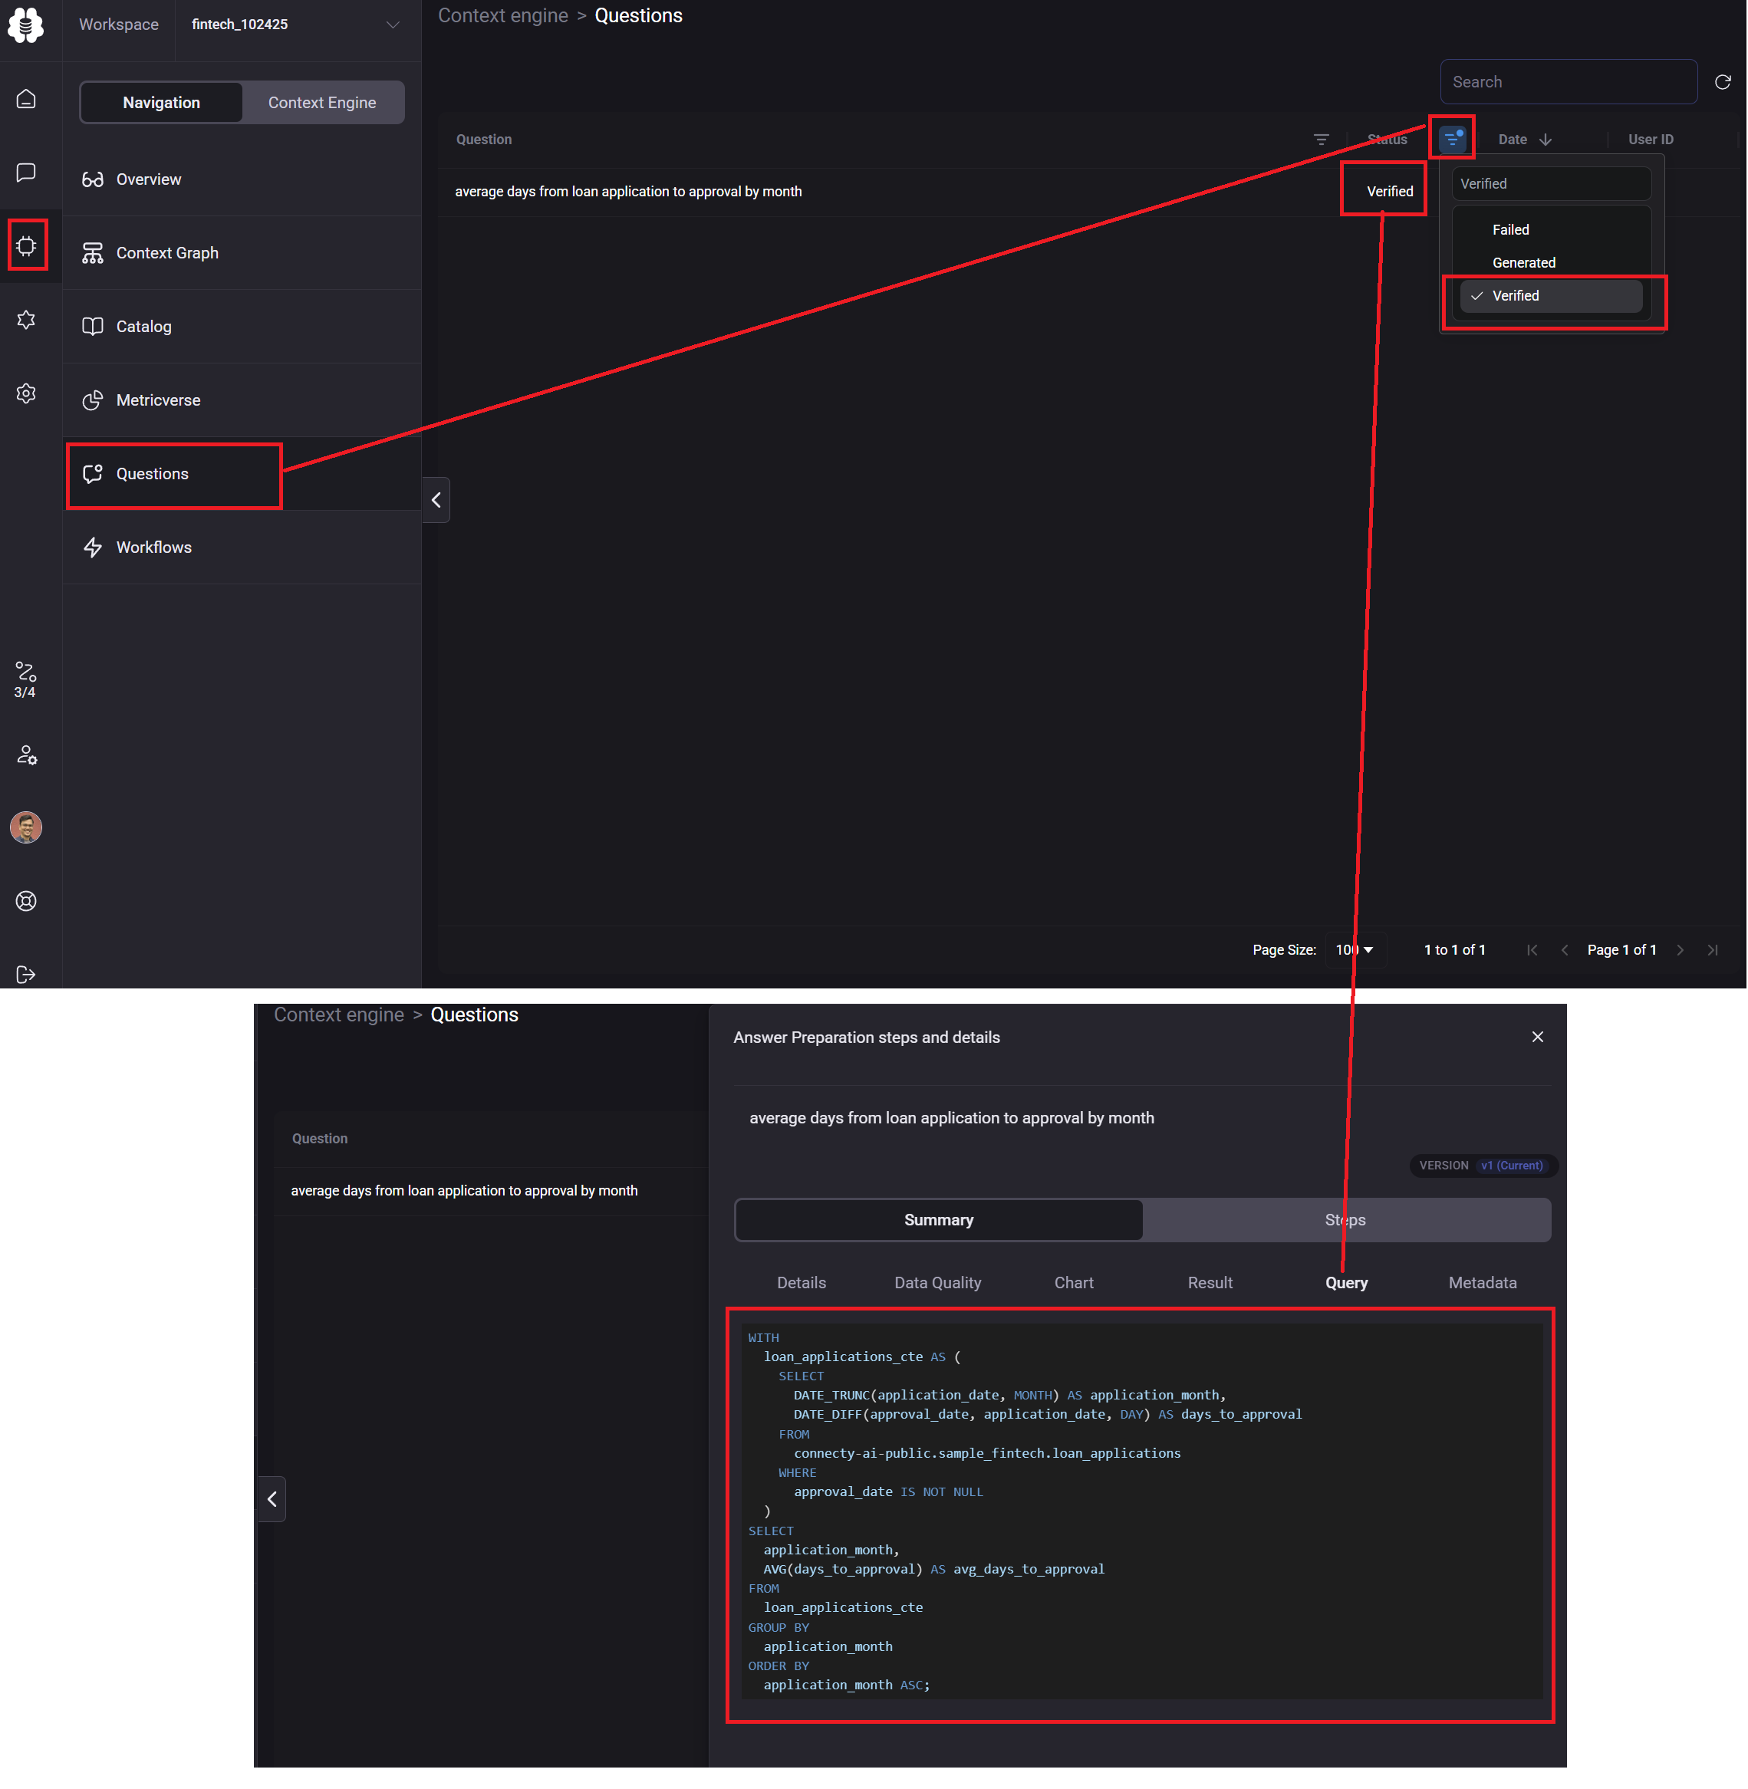Open the chat icon in sidebar
Image resolution: width=1748 pixels, height=1789 pixels.
27,173
